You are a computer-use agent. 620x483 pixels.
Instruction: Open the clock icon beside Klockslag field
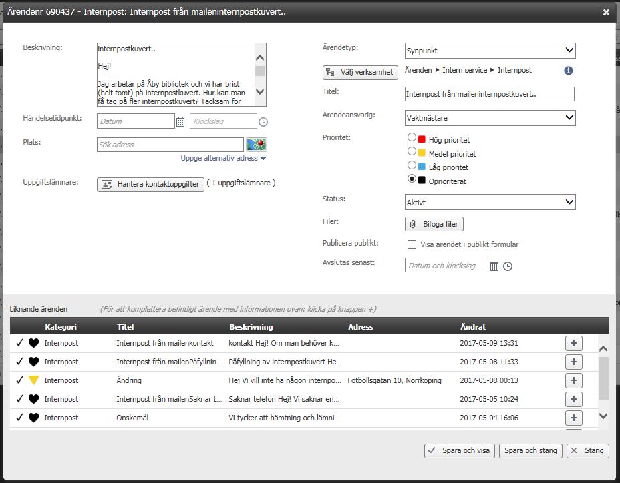click(x=263, y=122)
